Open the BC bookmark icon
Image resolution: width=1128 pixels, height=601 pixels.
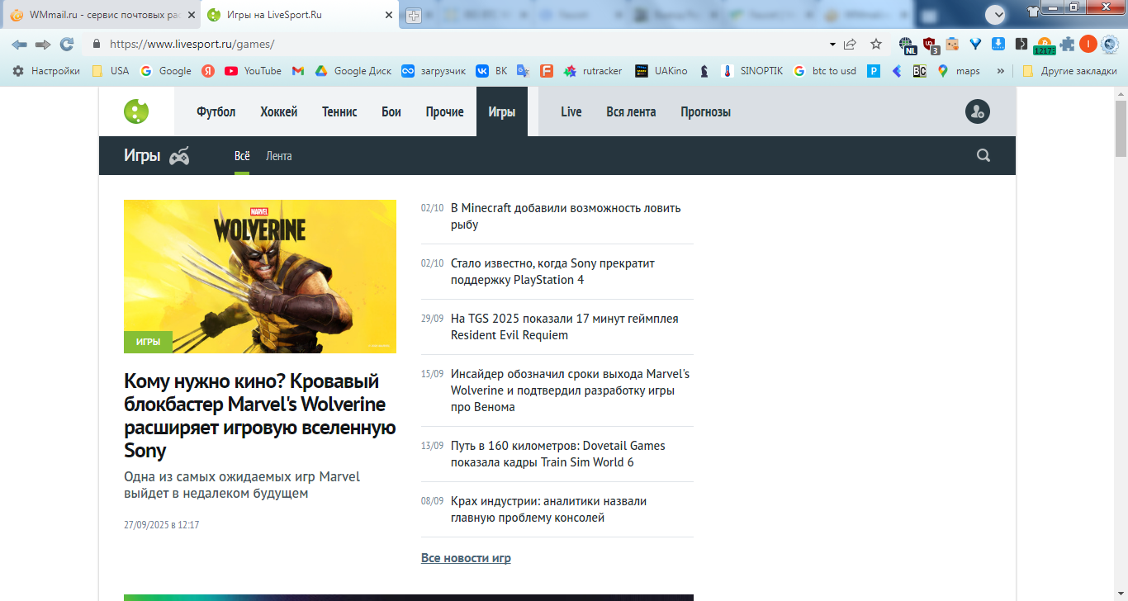[x=920, y=71]
